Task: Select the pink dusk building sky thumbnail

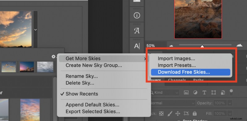Action: [x=27, y=67]
